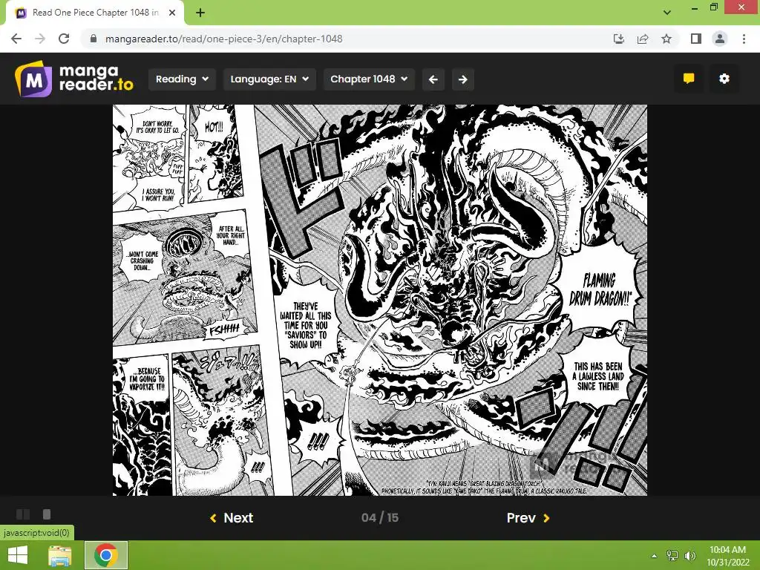The height and width of the screenshot is (570, 760).
Task: Expand the Chapter 1048 dropdown
Action: tap(369, 79)
